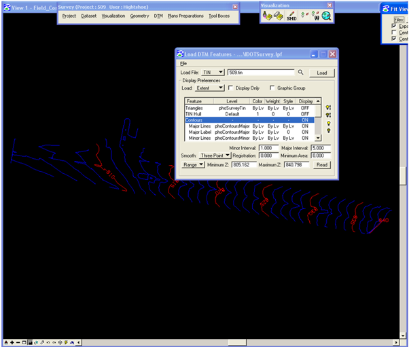Click the bright bulb with arrows display icon

(328, 107)
